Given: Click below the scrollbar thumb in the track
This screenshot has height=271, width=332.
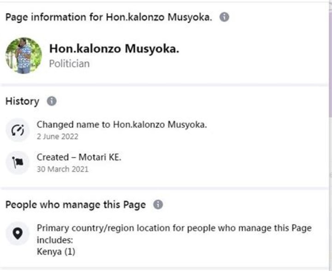Looking at the screenshot, I should point(330,193).
